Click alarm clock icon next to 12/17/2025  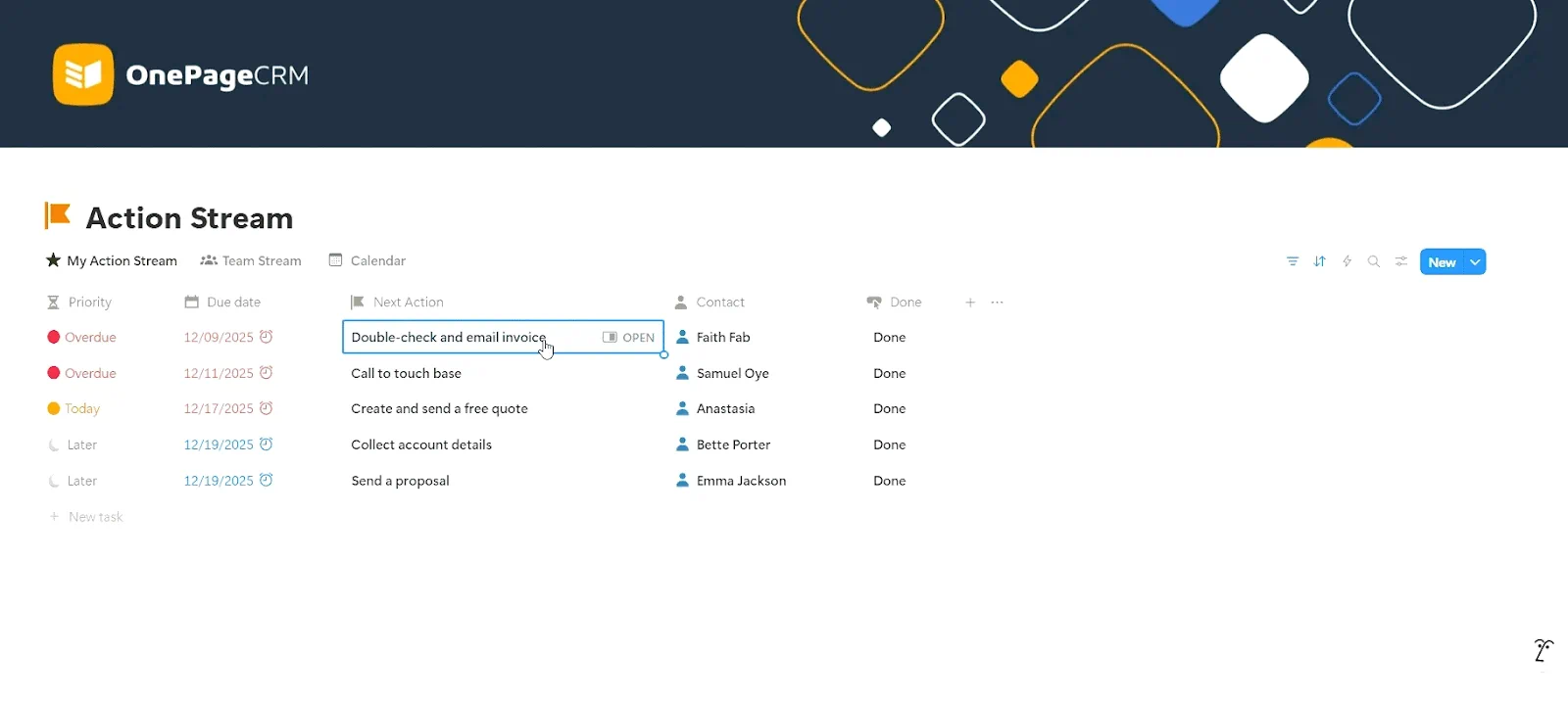pos(267,408)
